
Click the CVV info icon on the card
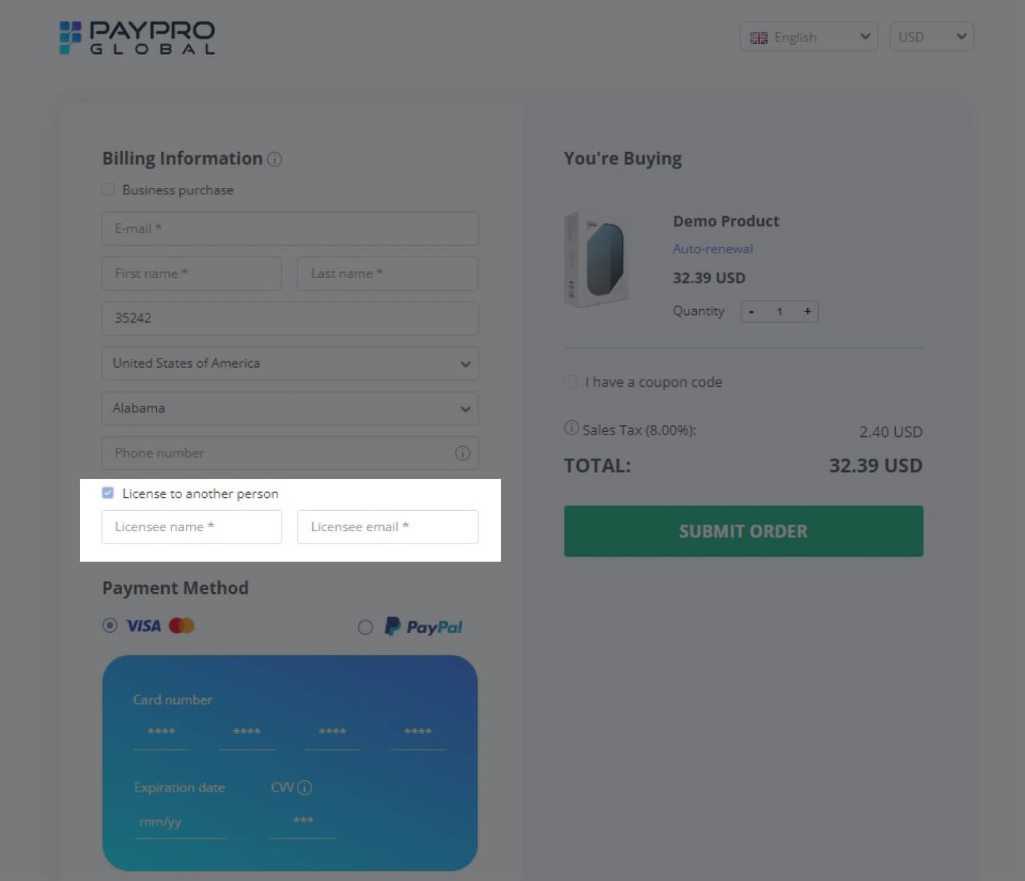coord(306,788)
